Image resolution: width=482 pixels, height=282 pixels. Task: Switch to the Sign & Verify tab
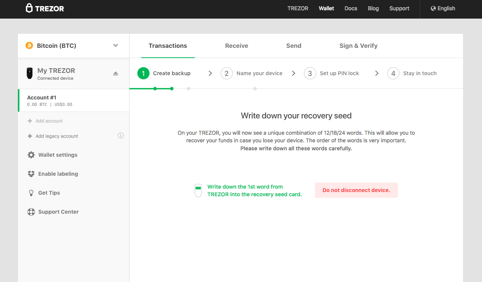pos(358,46)
